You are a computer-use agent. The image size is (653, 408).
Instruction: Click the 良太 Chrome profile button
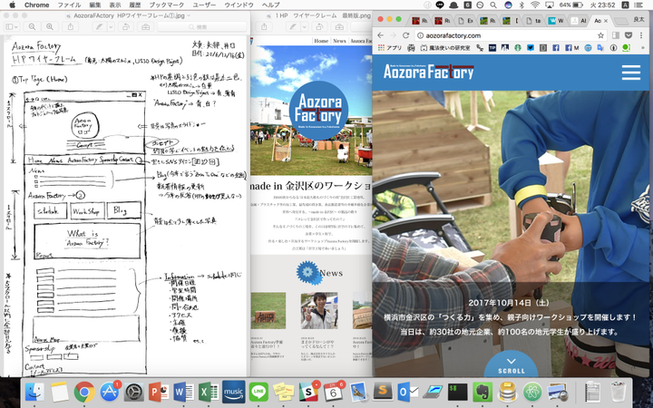click(x=638, y=19)
